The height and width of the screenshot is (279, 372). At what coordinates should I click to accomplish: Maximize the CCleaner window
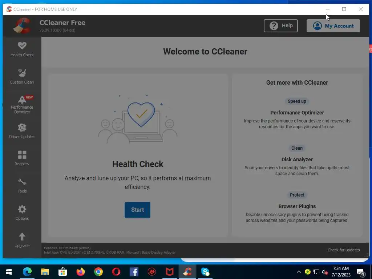pyautogui.click(x=344, y=9)
